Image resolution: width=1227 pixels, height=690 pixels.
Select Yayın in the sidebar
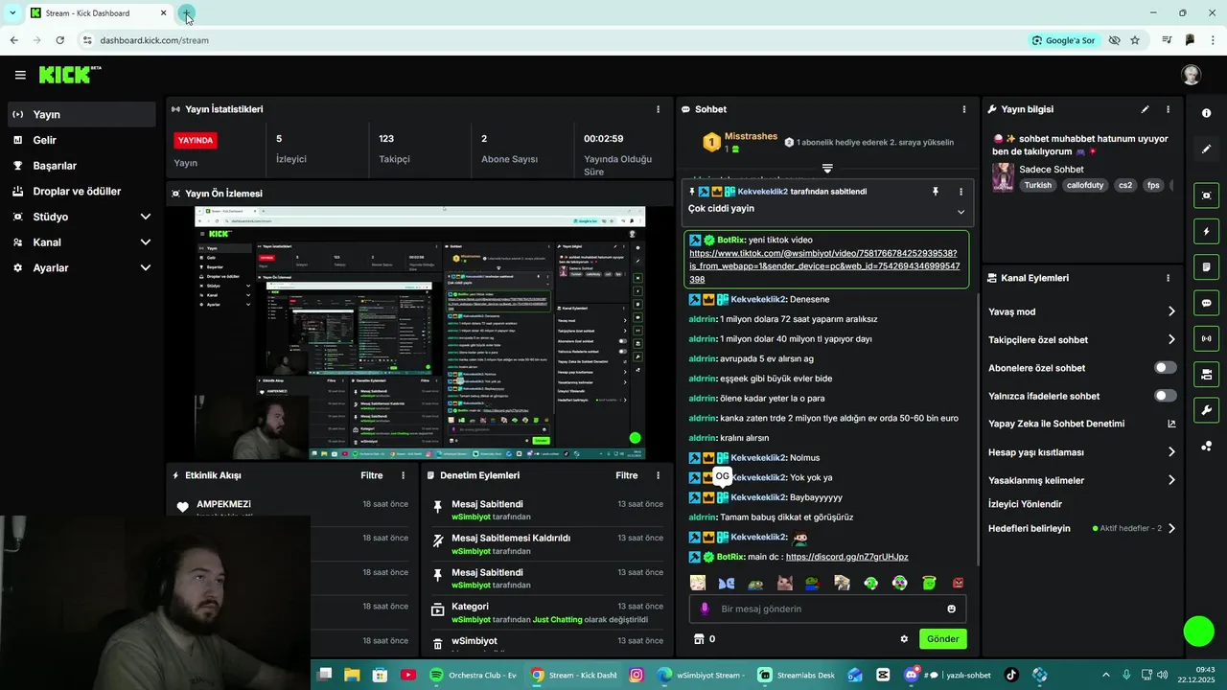click(x=81, y=114)
